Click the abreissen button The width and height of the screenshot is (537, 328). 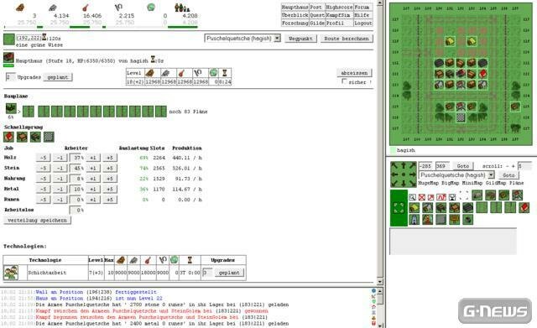[x=354, y=73]
